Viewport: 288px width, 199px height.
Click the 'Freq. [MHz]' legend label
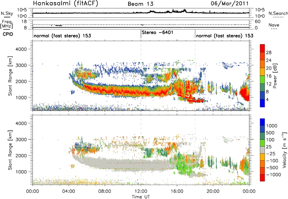(6, 24)
